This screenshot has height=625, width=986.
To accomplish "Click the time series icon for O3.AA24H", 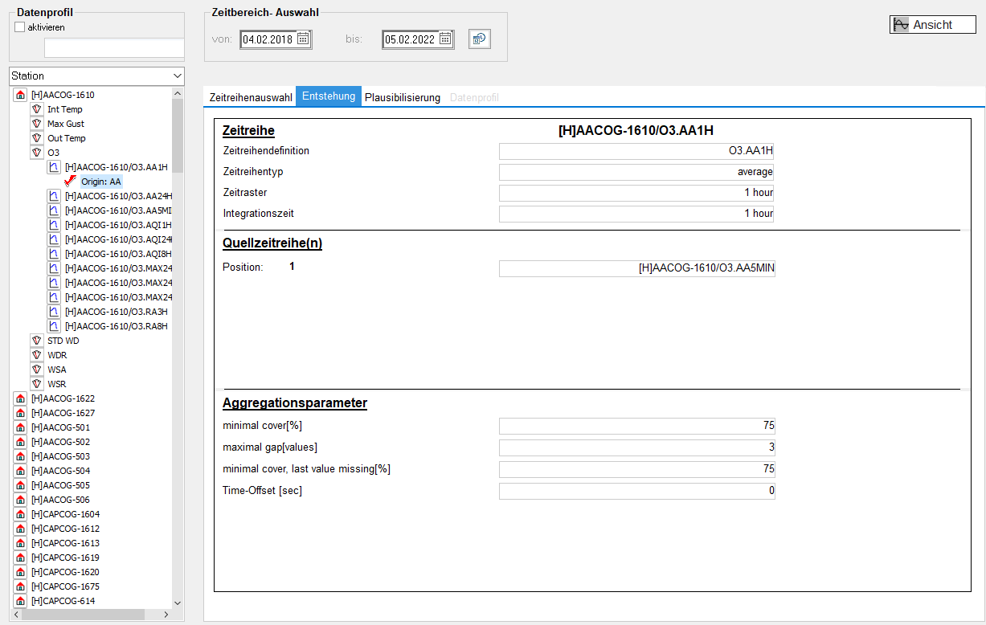I will click(54, 196).
